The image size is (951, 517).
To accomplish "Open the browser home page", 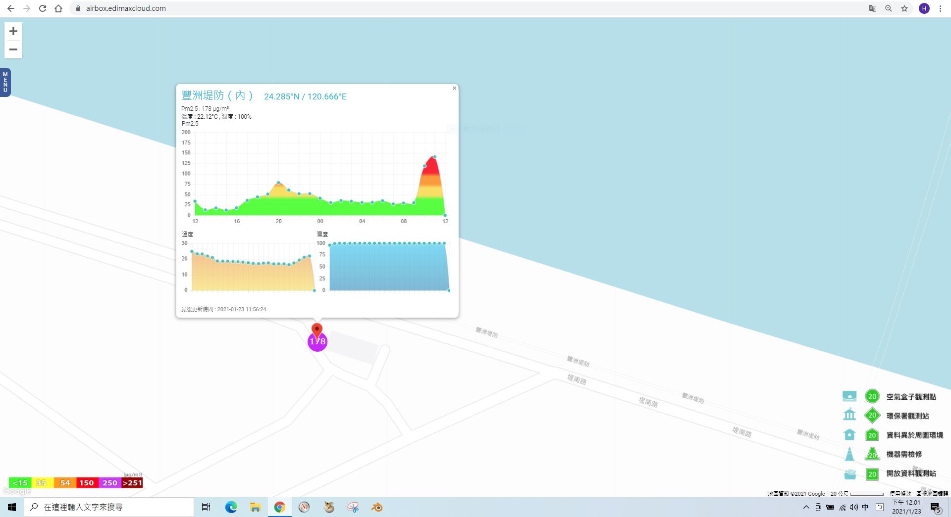I will click(x=58, y=8).
